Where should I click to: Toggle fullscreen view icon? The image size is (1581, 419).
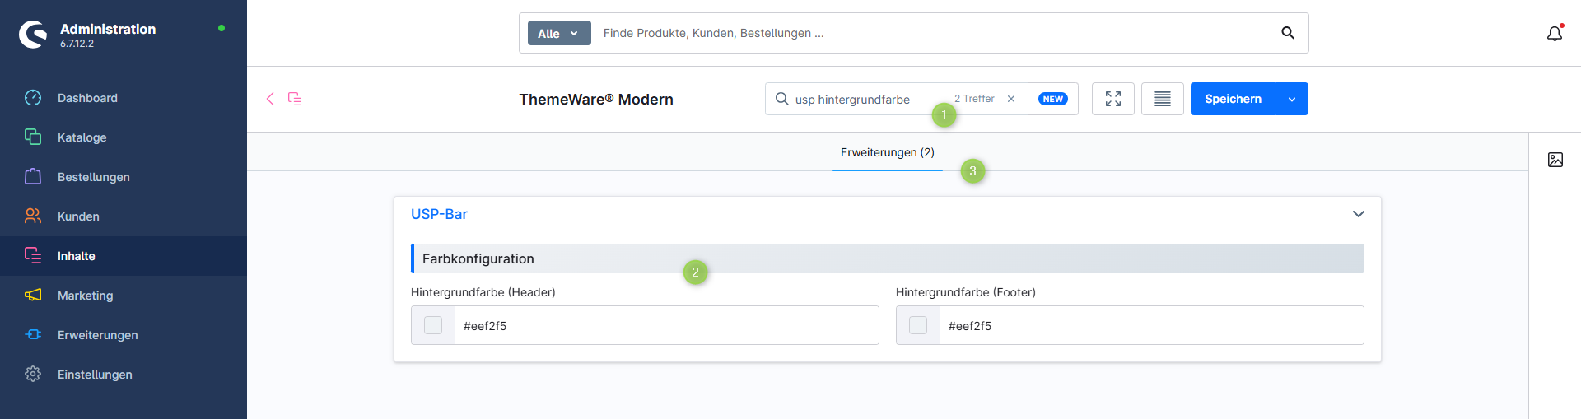(1113, 99)
